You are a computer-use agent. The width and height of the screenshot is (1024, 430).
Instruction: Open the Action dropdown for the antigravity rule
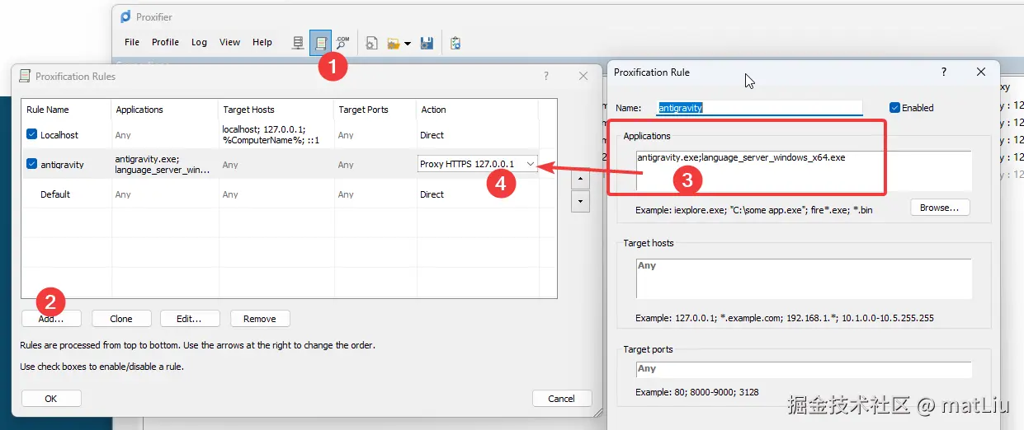(530, 164)
